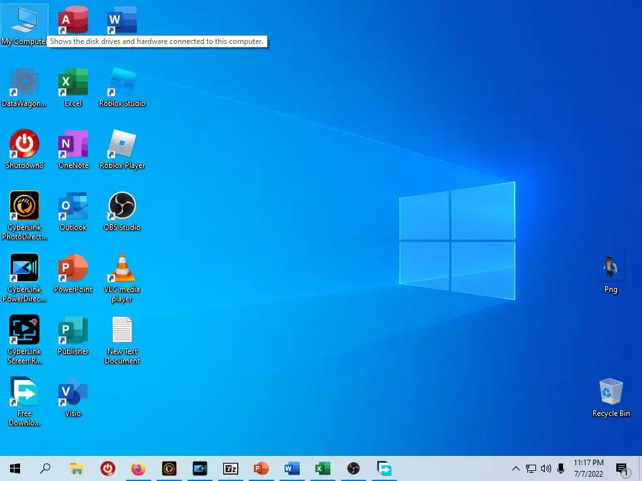Select the Free Download Manager desktop icon
Viewport: 642px width, 481px height.
point(24,401)
